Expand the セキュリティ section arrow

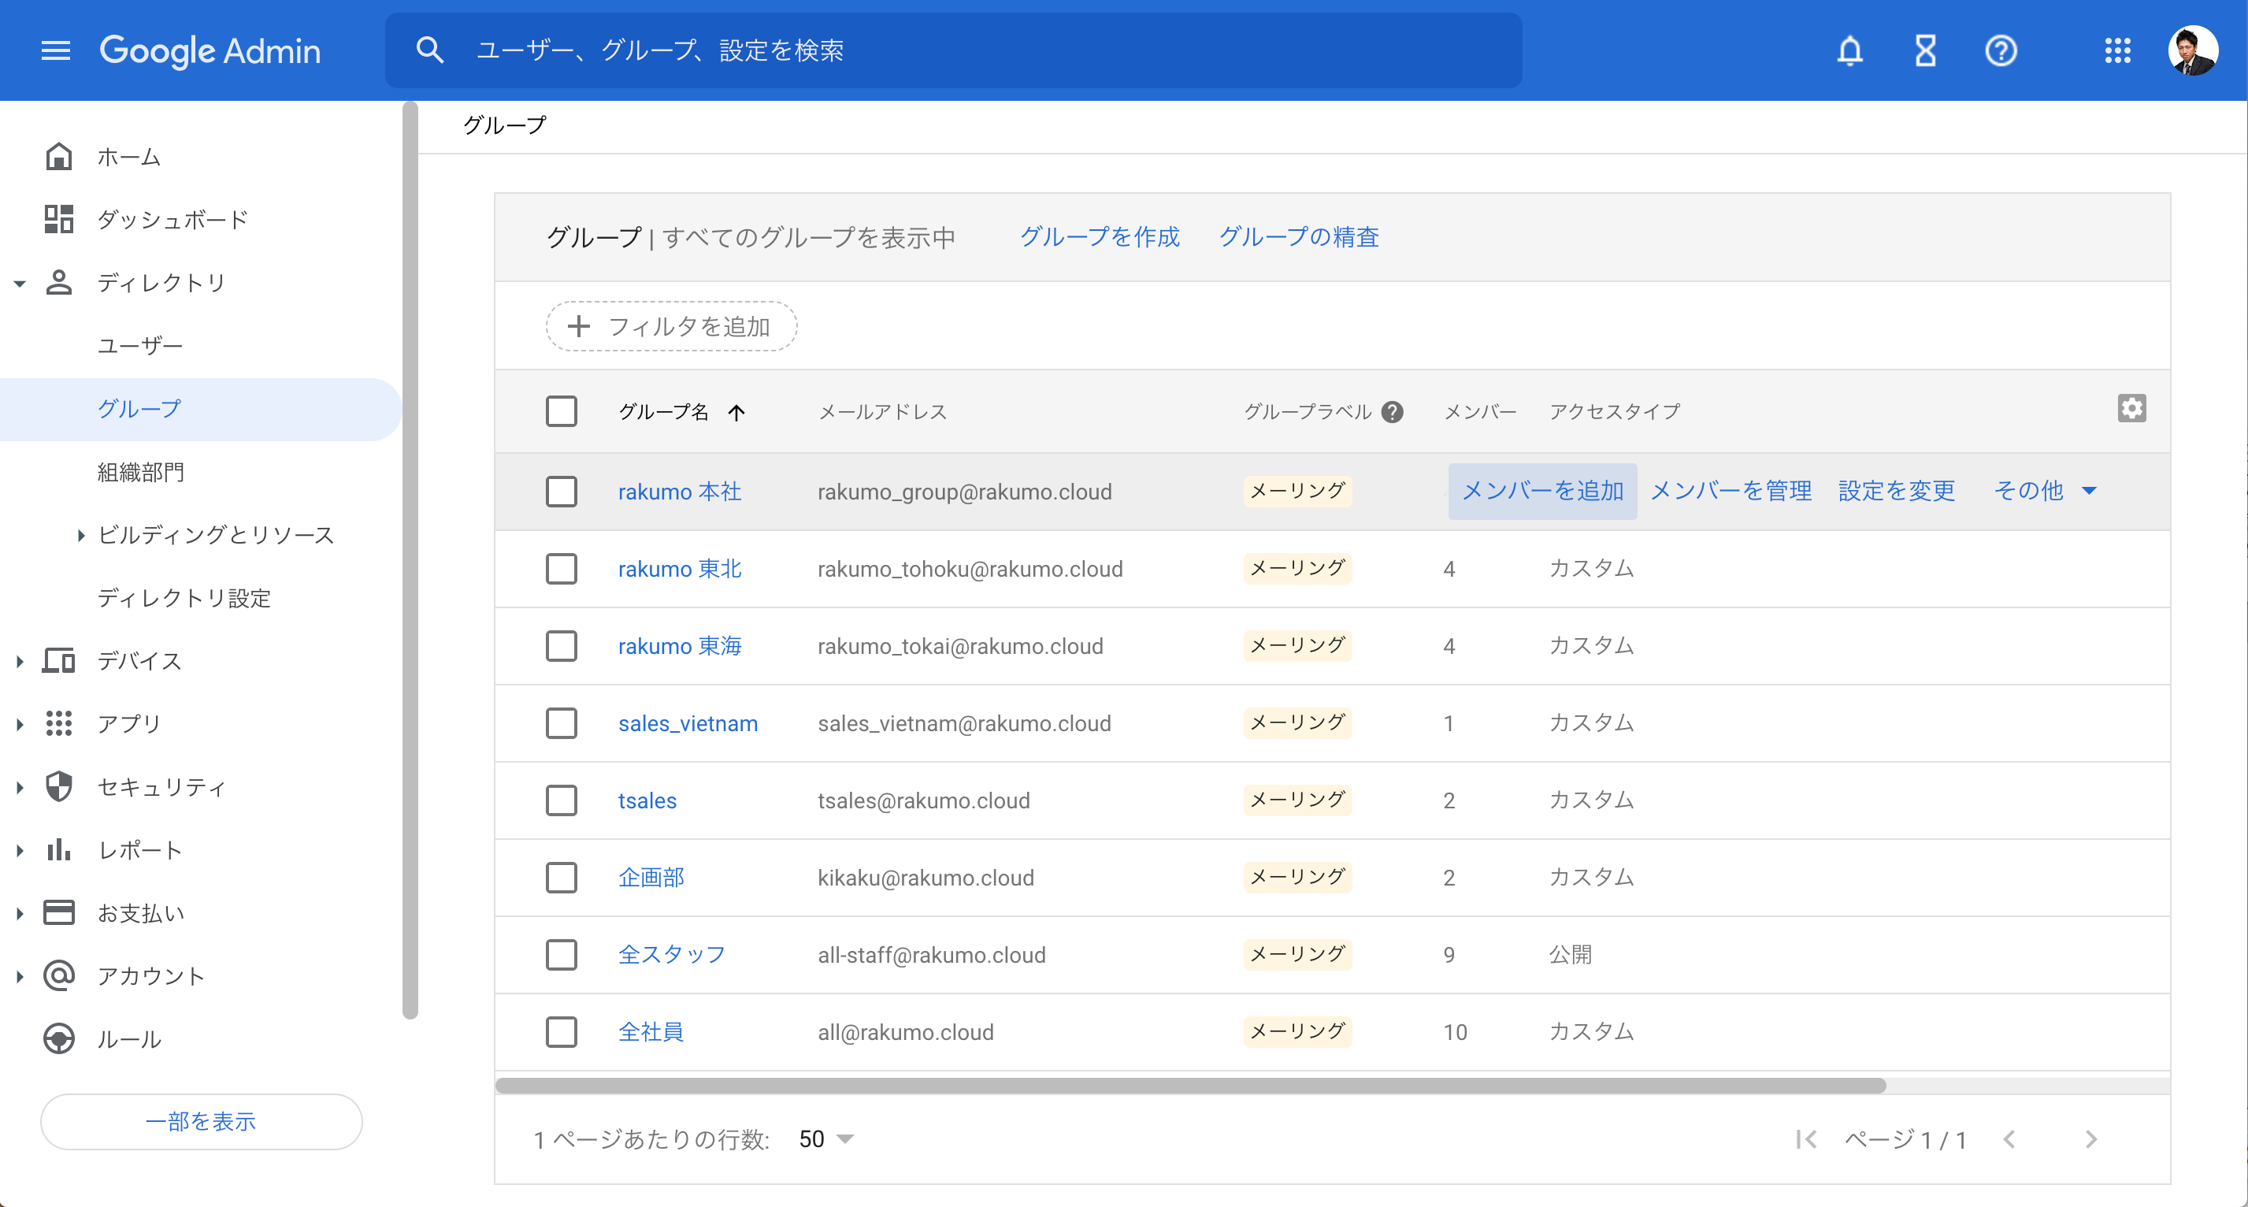[19, 787]
